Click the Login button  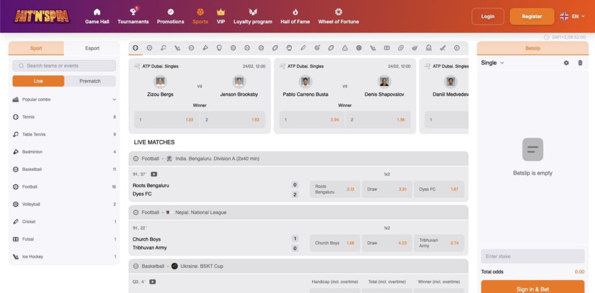point(488,16)
